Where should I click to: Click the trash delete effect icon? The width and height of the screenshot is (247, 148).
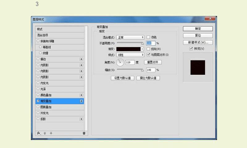[84, 133]
